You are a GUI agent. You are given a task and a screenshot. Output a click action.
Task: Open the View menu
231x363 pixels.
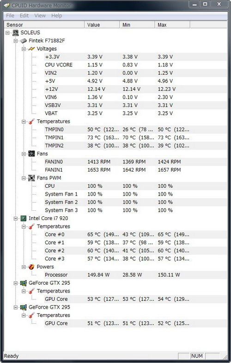coord(40,16)
